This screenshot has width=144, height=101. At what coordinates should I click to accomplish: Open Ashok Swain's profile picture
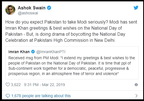point(10,10)
